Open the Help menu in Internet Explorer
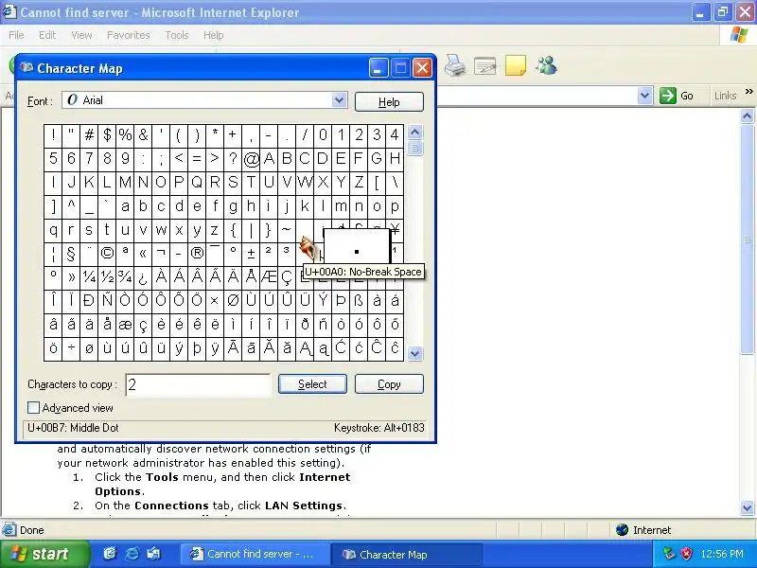The width and height of the screenshot is (757, 568). click(x=214, y=35)
